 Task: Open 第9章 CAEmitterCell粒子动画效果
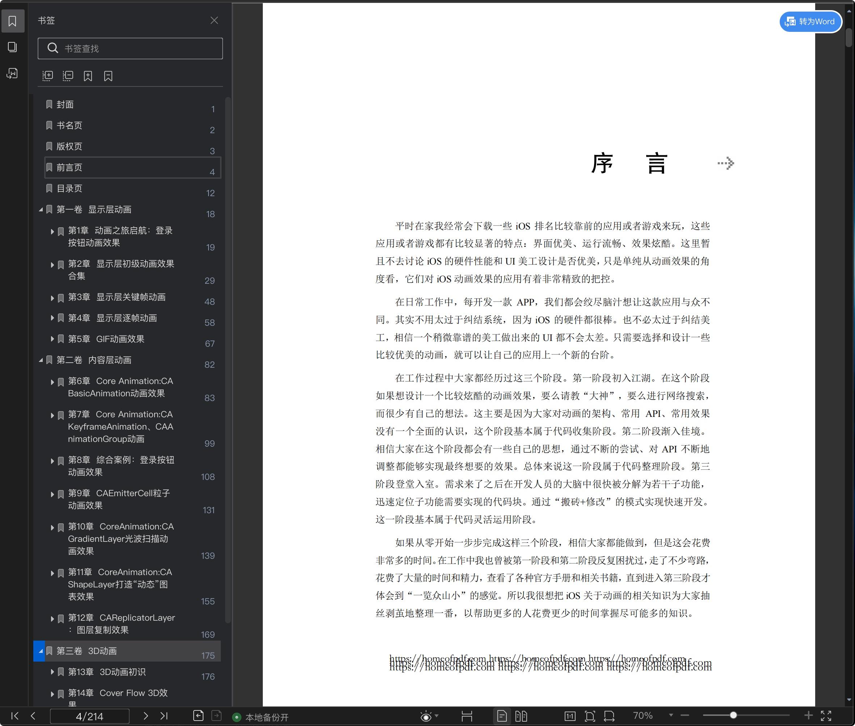(x=119, y=499)
